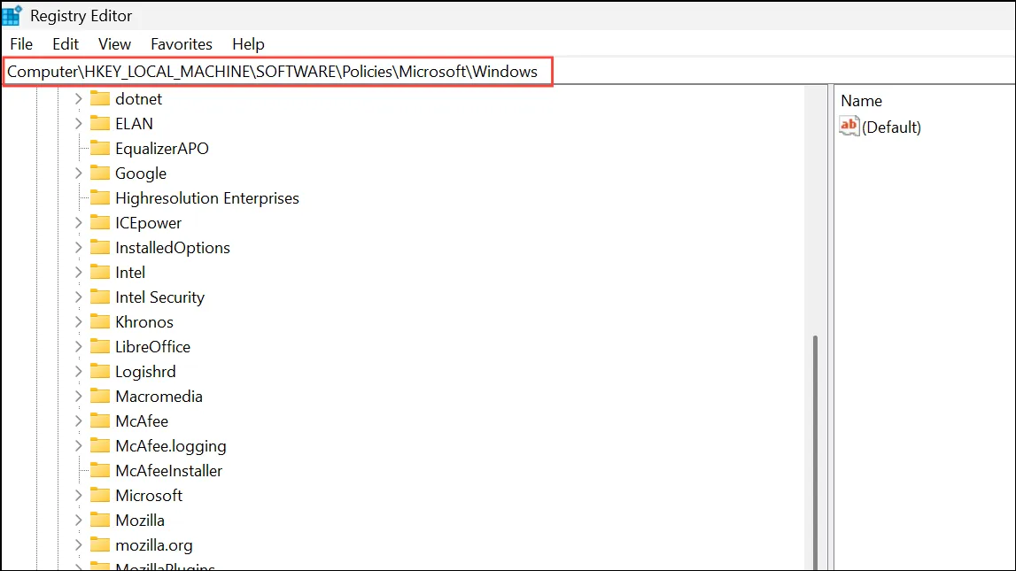Expand the Macromedia key
Viewport: 1016px width, 571px height.
79,397
